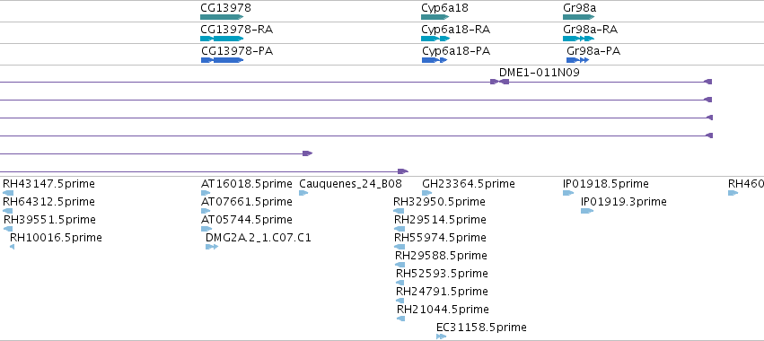This screenshot has width=764, height=341.
Task: Click the purple arrowhead ending before RH32950
Action: [x=402, y=171]
